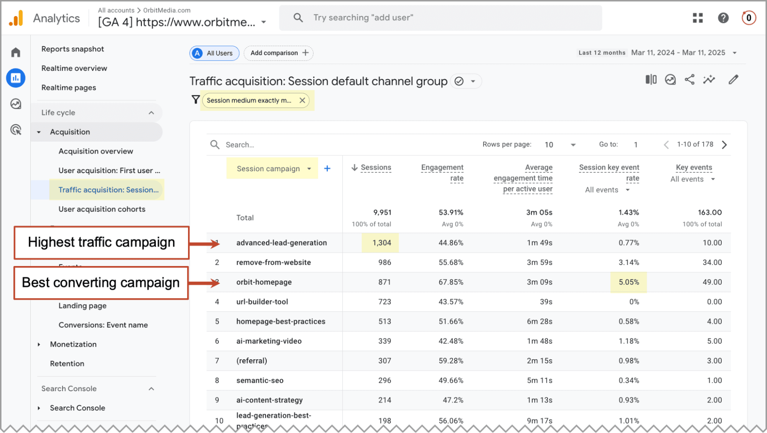Viewport: 767px width, 433px height.
Task: Click OrbitMedia.com breadcrumb link
Action: (167, 10)
